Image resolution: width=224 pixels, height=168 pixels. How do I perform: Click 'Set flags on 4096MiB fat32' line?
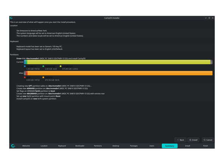[x=36, y=91]
